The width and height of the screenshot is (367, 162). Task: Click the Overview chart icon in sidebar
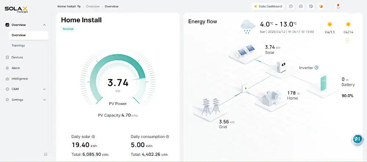7,25
